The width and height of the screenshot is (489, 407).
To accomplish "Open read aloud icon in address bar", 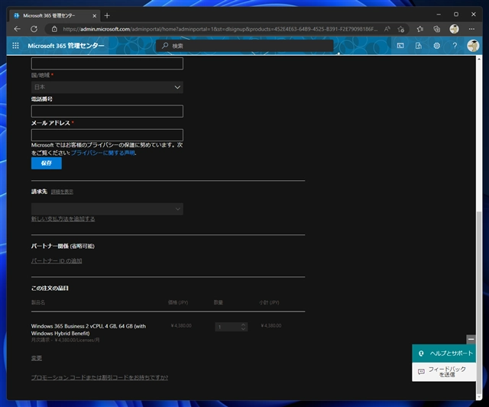I will click(x=387, y=29).
